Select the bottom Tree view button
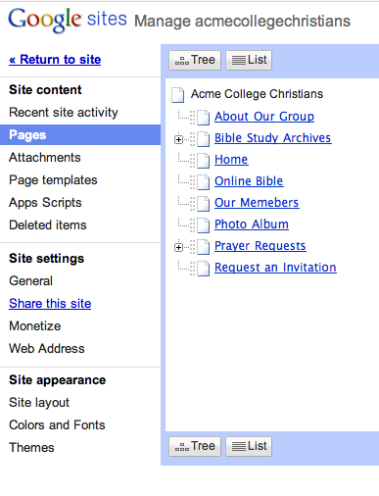 195,446
